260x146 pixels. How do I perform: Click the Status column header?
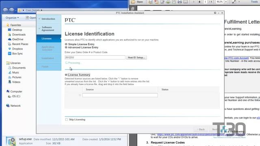pos(188,89)
